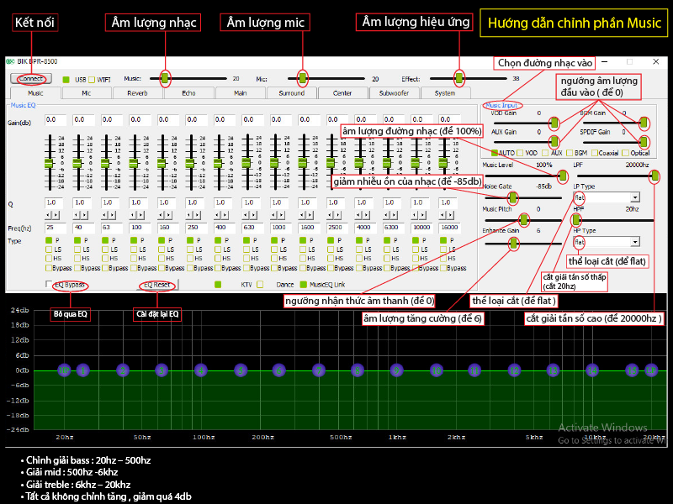Decrease Q with left arrow for 100 Hz band
Image resolution: width=673 pixels, height=504 pixels.
(x=133, y=215)
